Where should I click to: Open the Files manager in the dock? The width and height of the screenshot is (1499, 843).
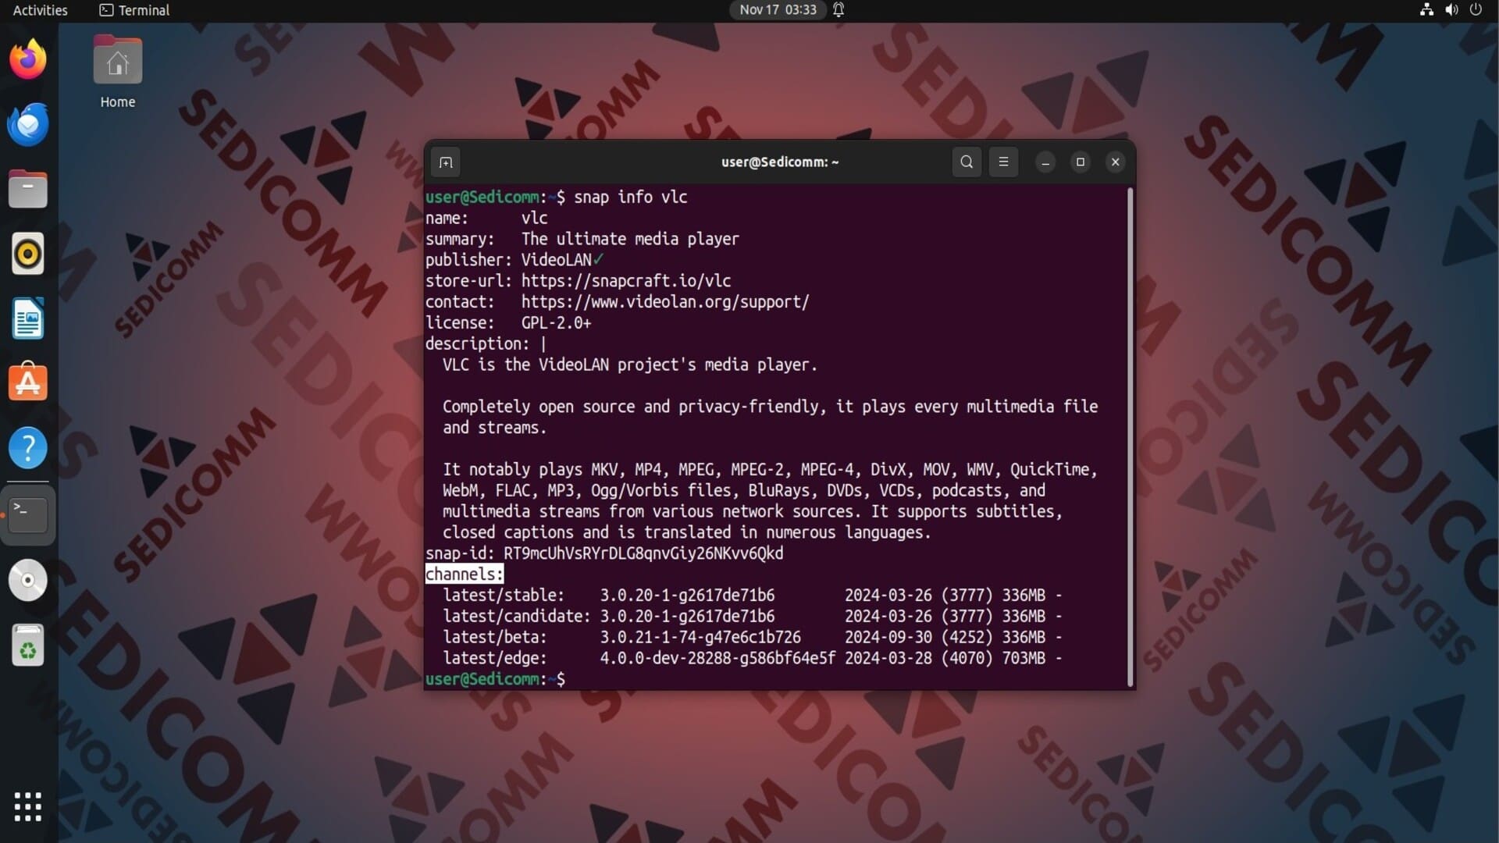[x=28, y=190]
